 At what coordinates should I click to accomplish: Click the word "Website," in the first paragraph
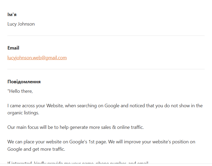click(x=55, y=106)
